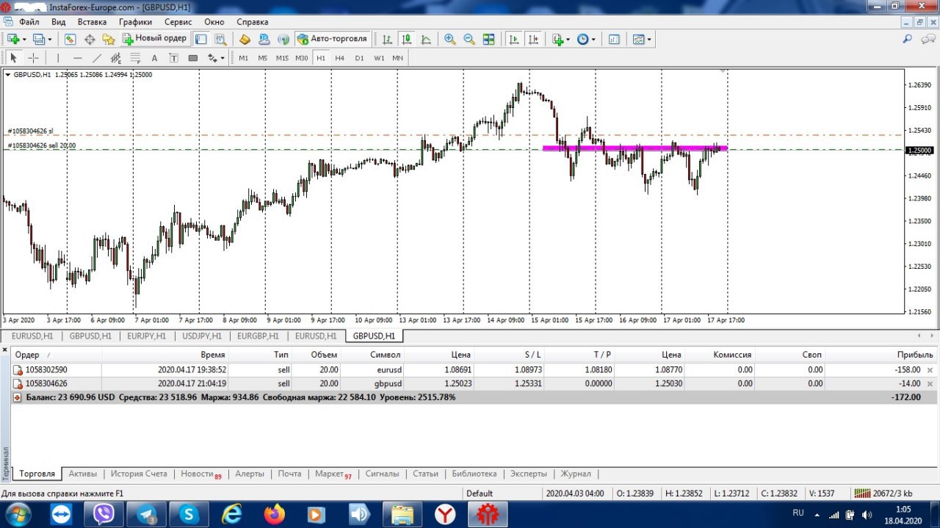The height and width of the screenshot is (528, 940).
Task: Select the magenta rectangle on the chart
Action: pyautogui.click(x=634, y=148)
